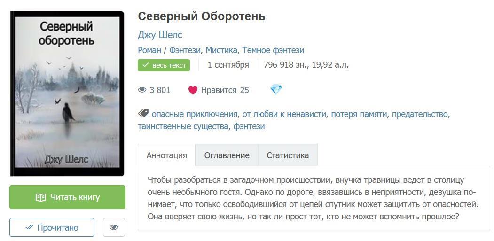Toggle the eye watch button under cover
The width and height of the screenshot is (494, 241).
[114, 227]
